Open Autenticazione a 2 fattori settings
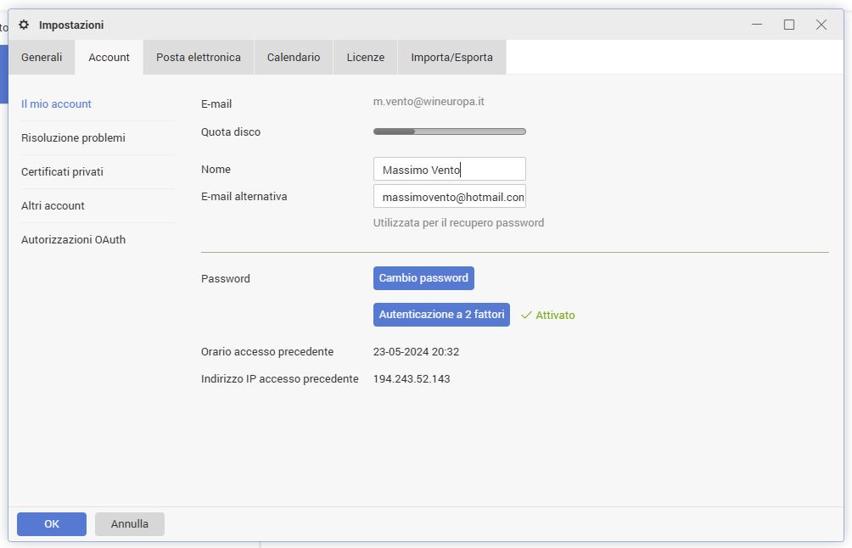Image resolution: width=852 pixels, height=548 pixels. click(441, 315)
